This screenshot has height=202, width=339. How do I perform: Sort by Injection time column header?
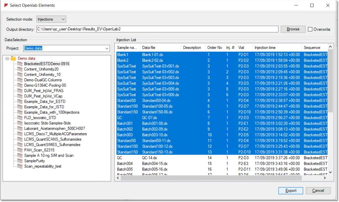[x=277, y=48]
